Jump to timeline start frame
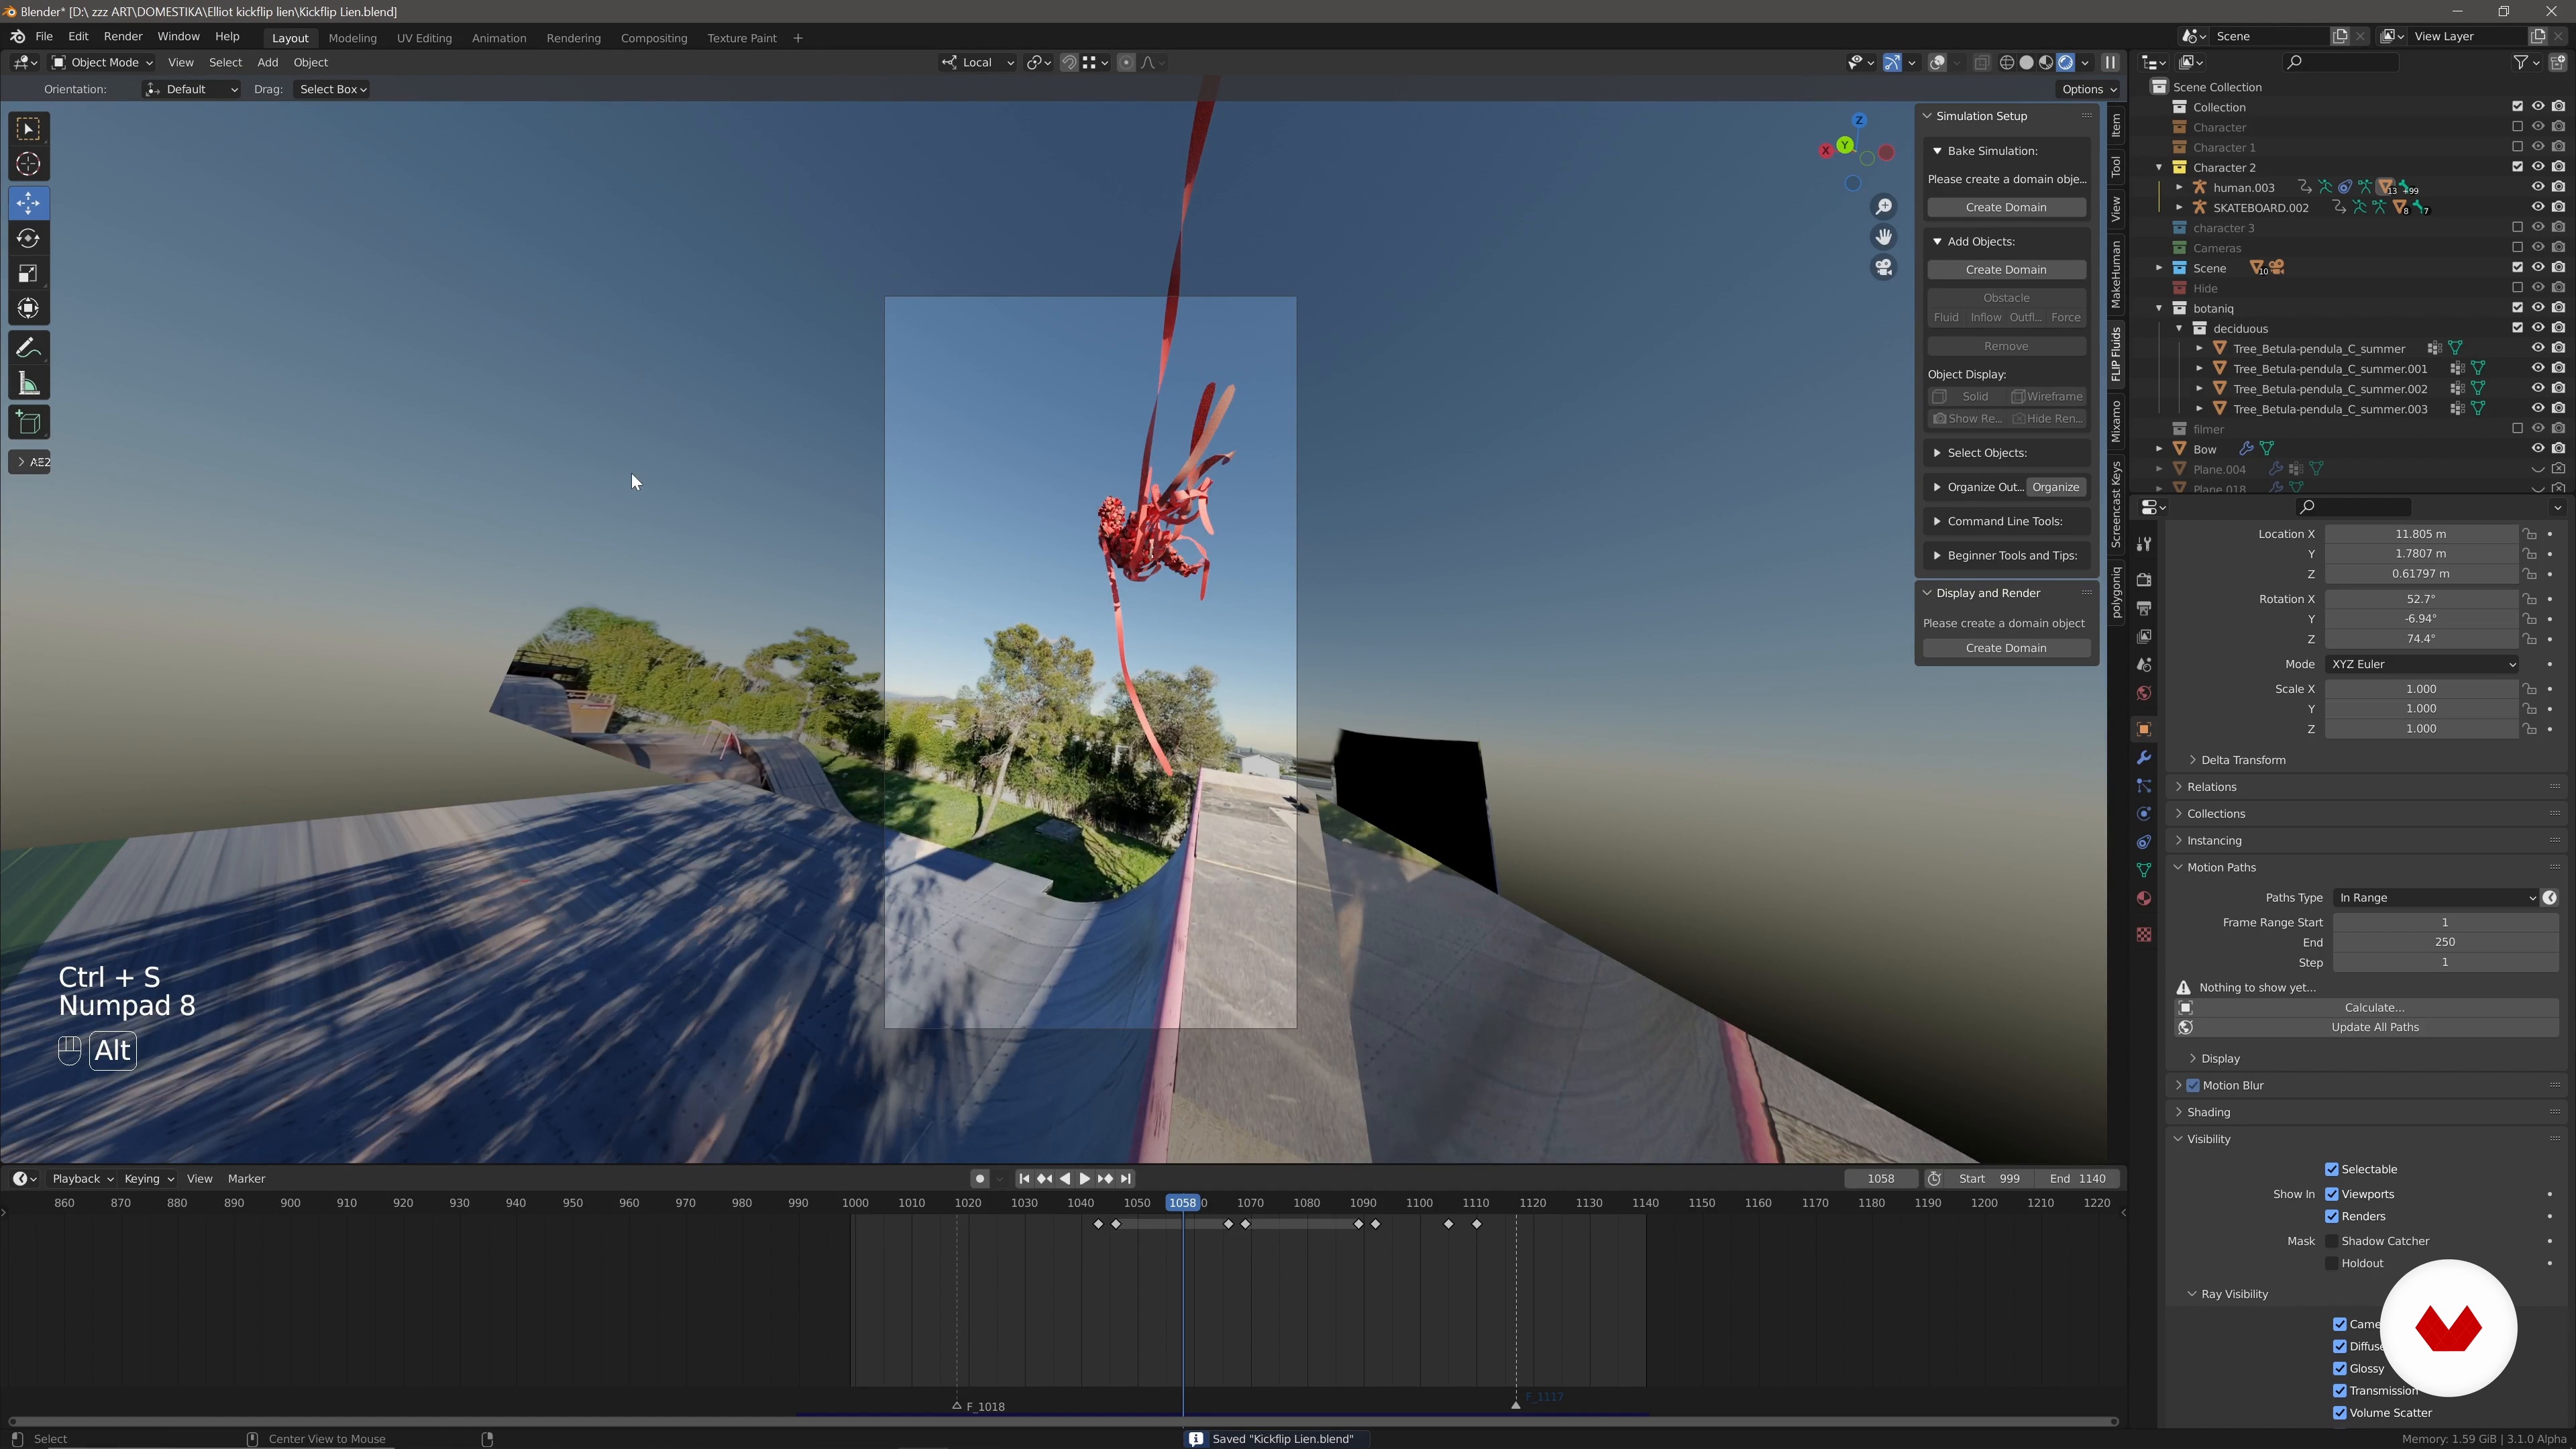Screen dimensions: 2576x1449 click(x=1024, y=1179)
